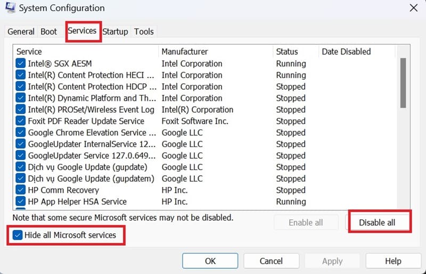Uncheck HP Comm Recovery checkbox

[x=21, y=190]
